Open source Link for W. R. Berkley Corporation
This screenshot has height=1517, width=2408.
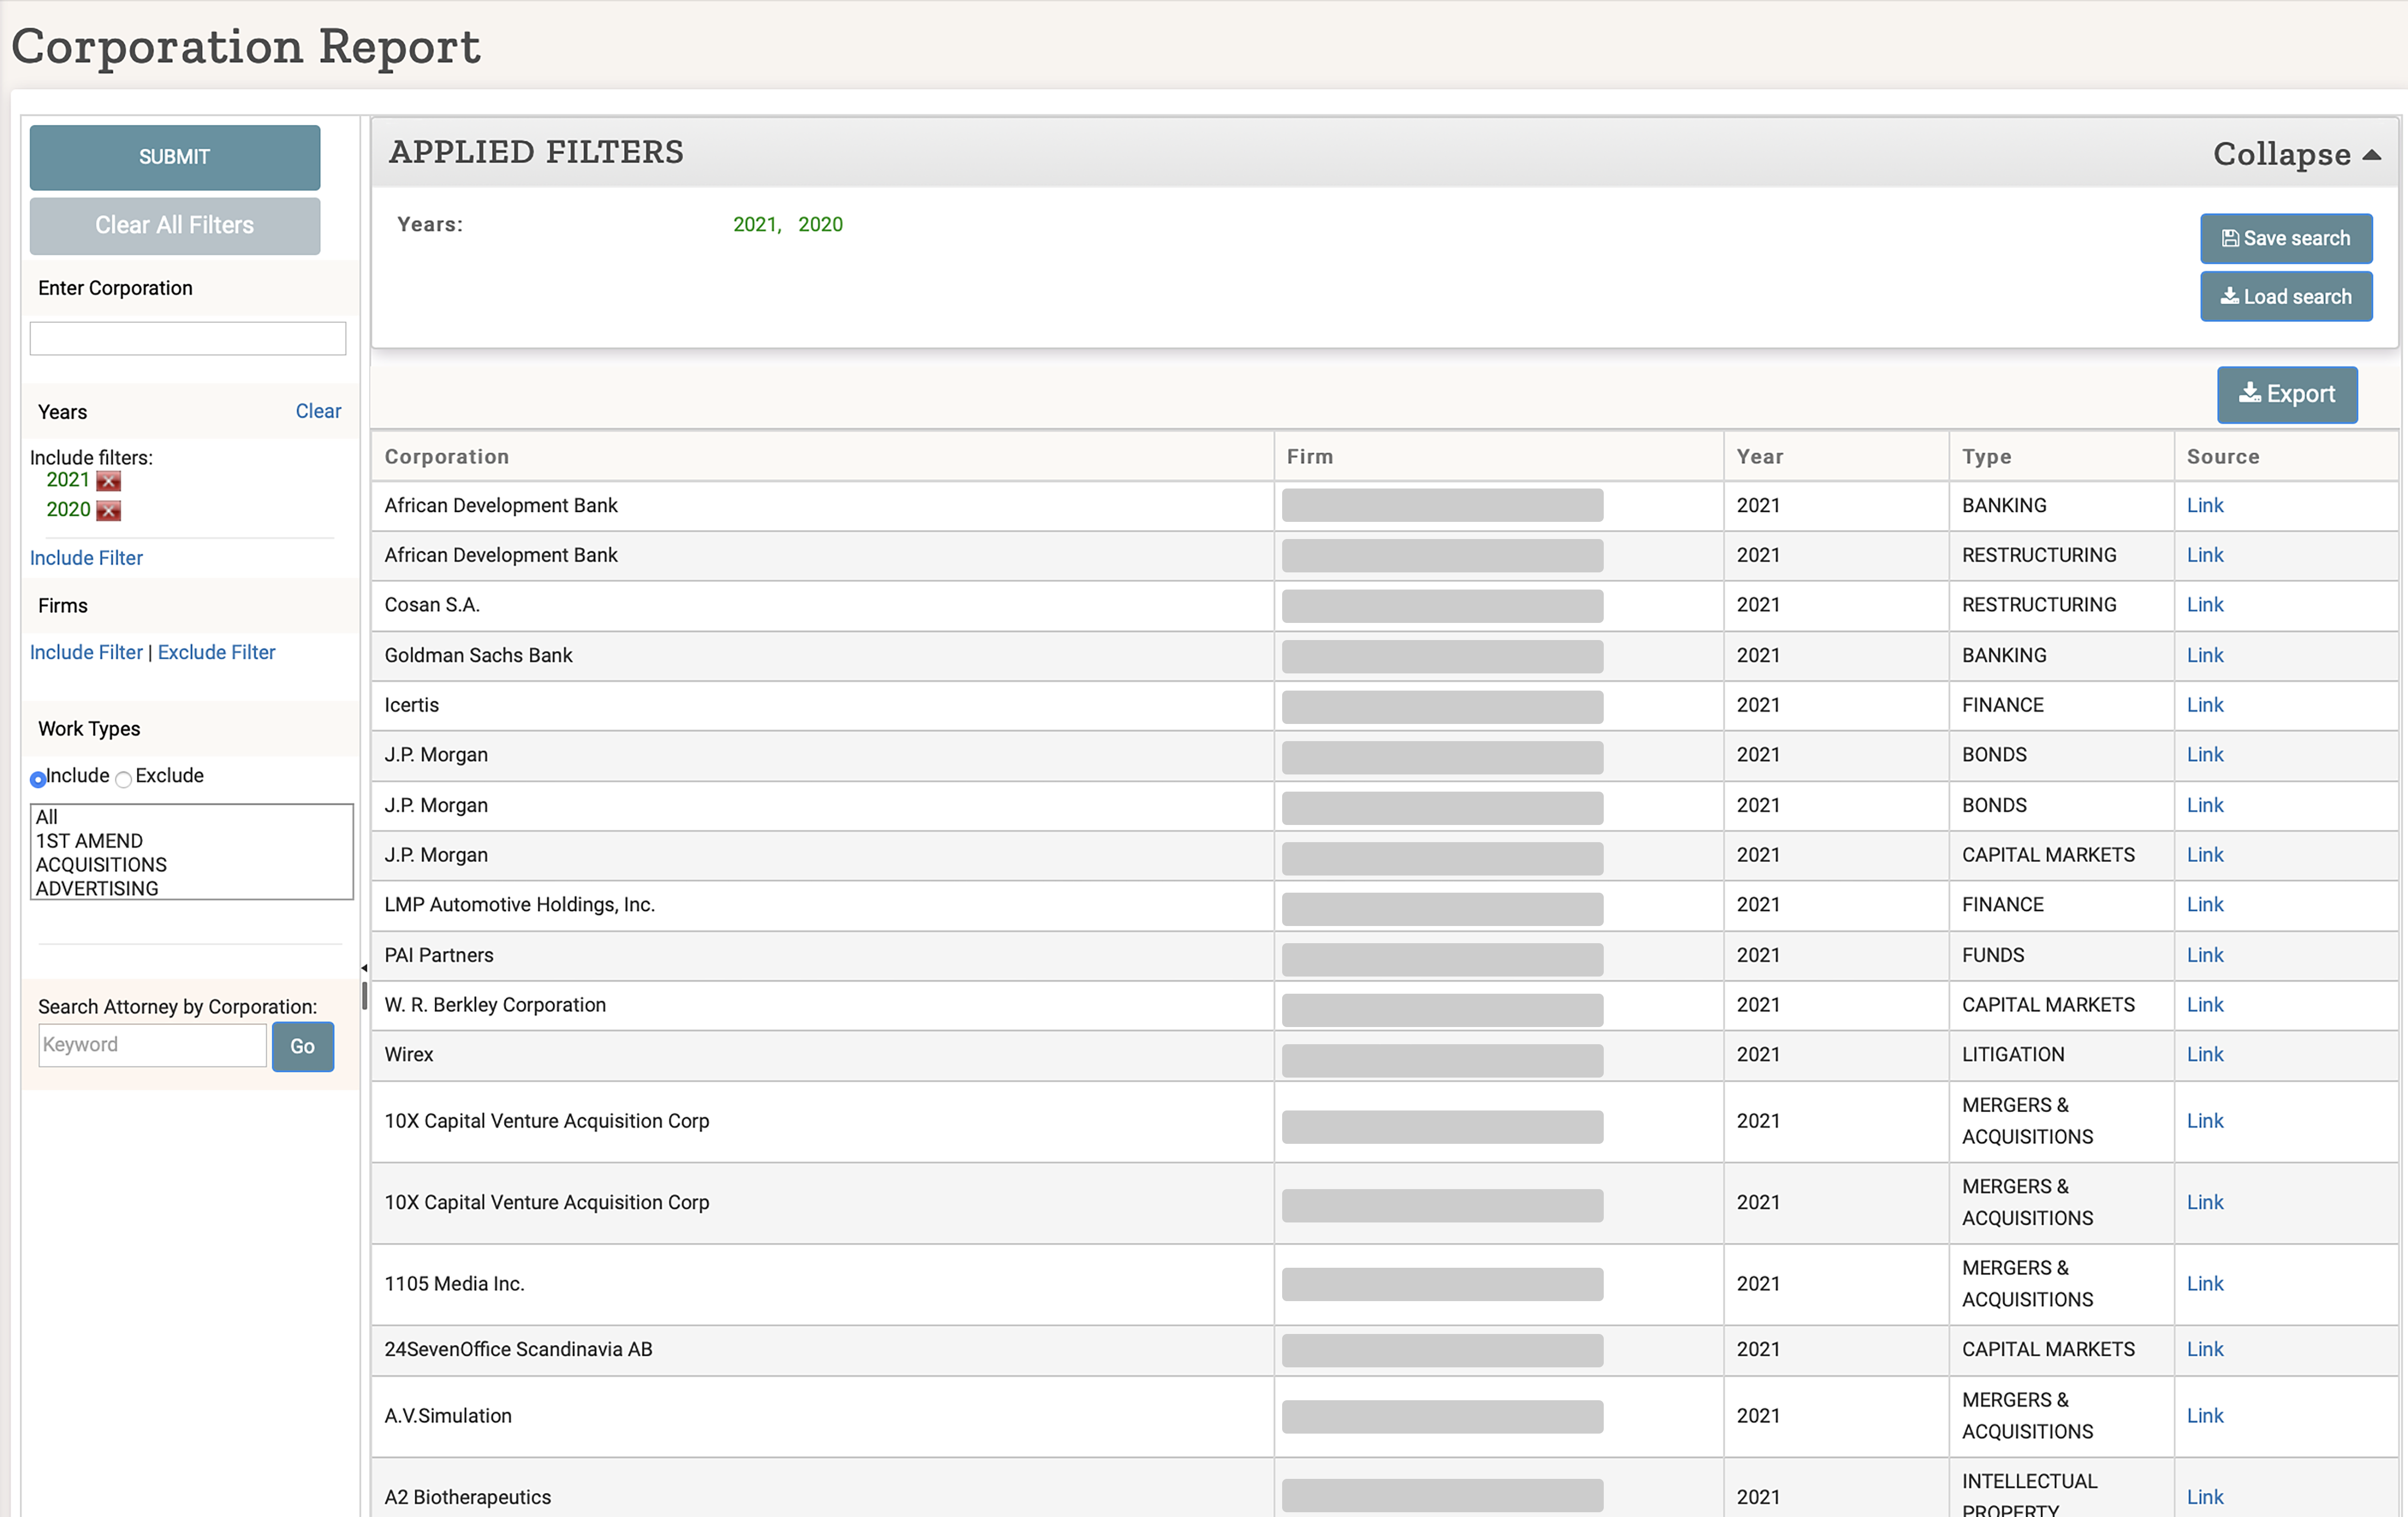click(x=2205, y=1005)
